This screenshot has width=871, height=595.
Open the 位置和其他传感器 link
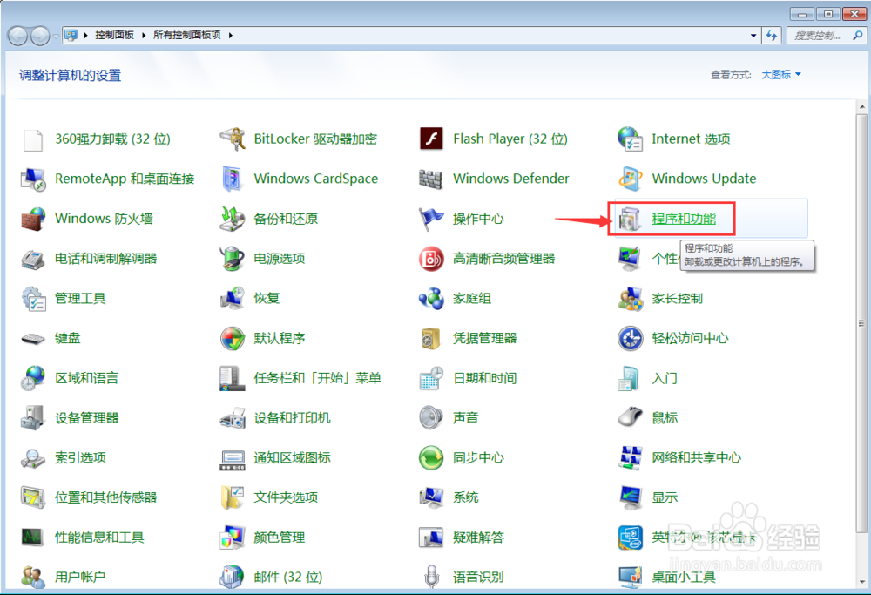coord(105,497)
